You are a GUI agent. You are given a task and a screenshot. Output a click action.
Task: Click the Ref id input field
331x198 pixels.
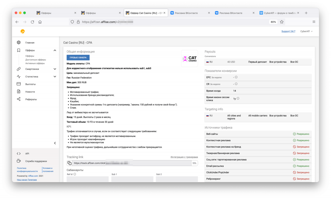[88, 179]
